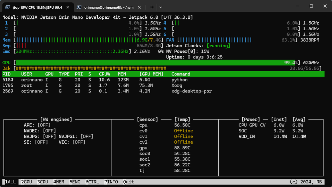Open a new terminal tab with plus
This screenshot has width=332, height=187.
[152, 7]
